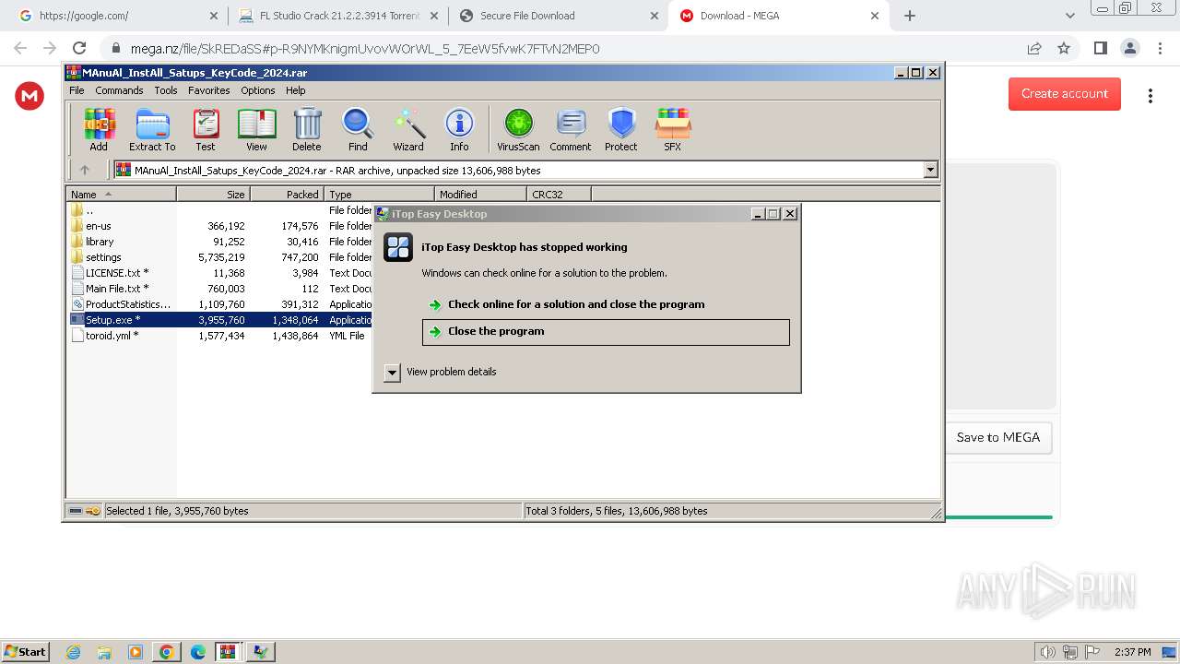
Task: Click the browser address bar
Action: pos(562,48)
